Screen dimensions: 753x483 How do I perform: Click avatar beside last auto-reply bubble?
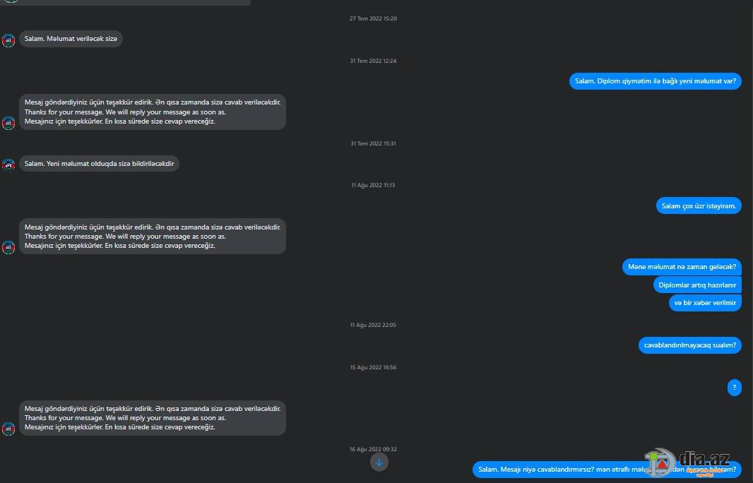(x=8, y=429)
